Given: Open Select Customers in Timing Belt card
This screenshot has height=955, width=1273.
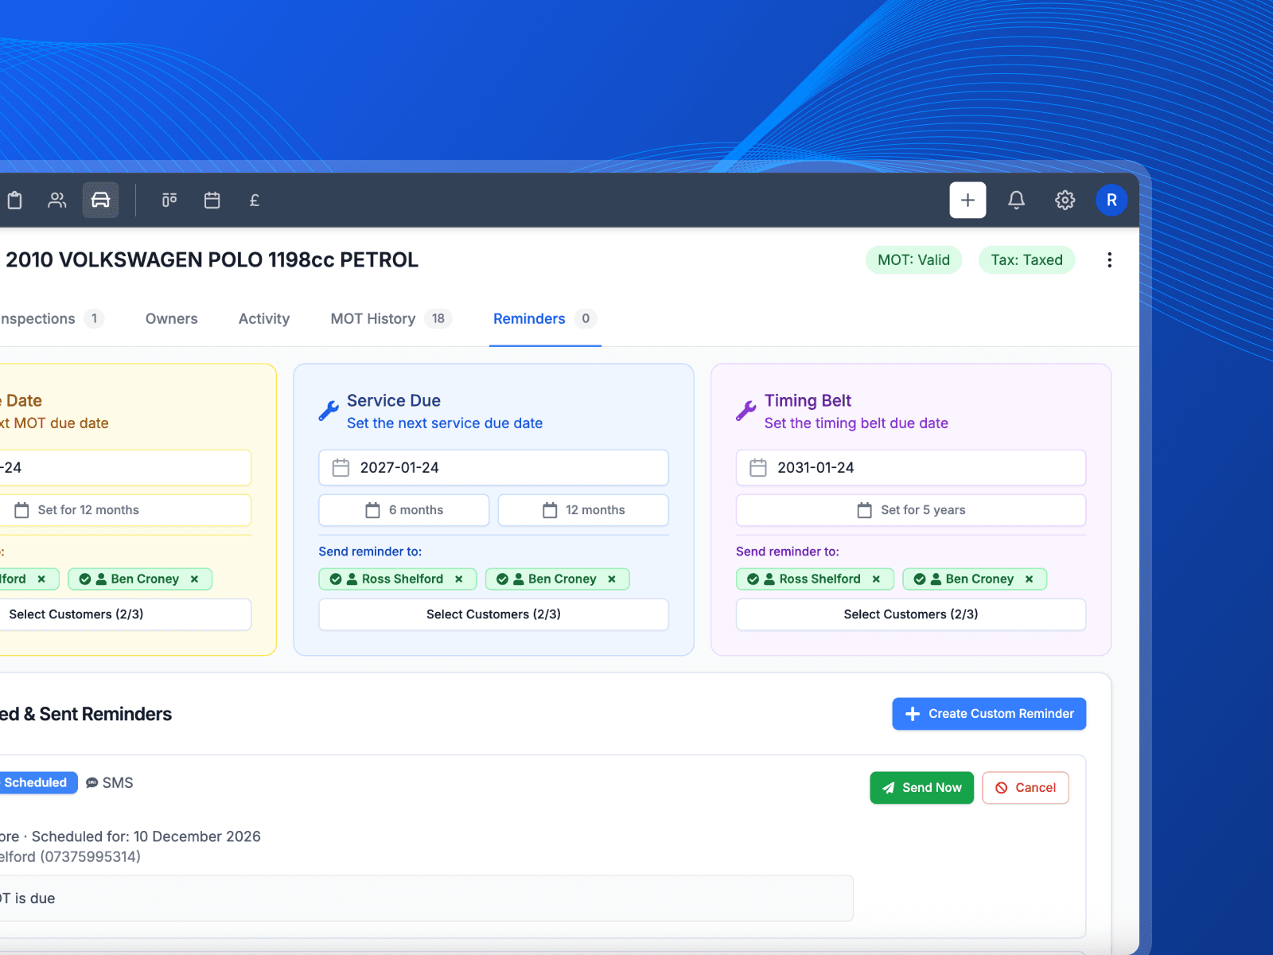Looking at the screenshot, I should 911,614.
